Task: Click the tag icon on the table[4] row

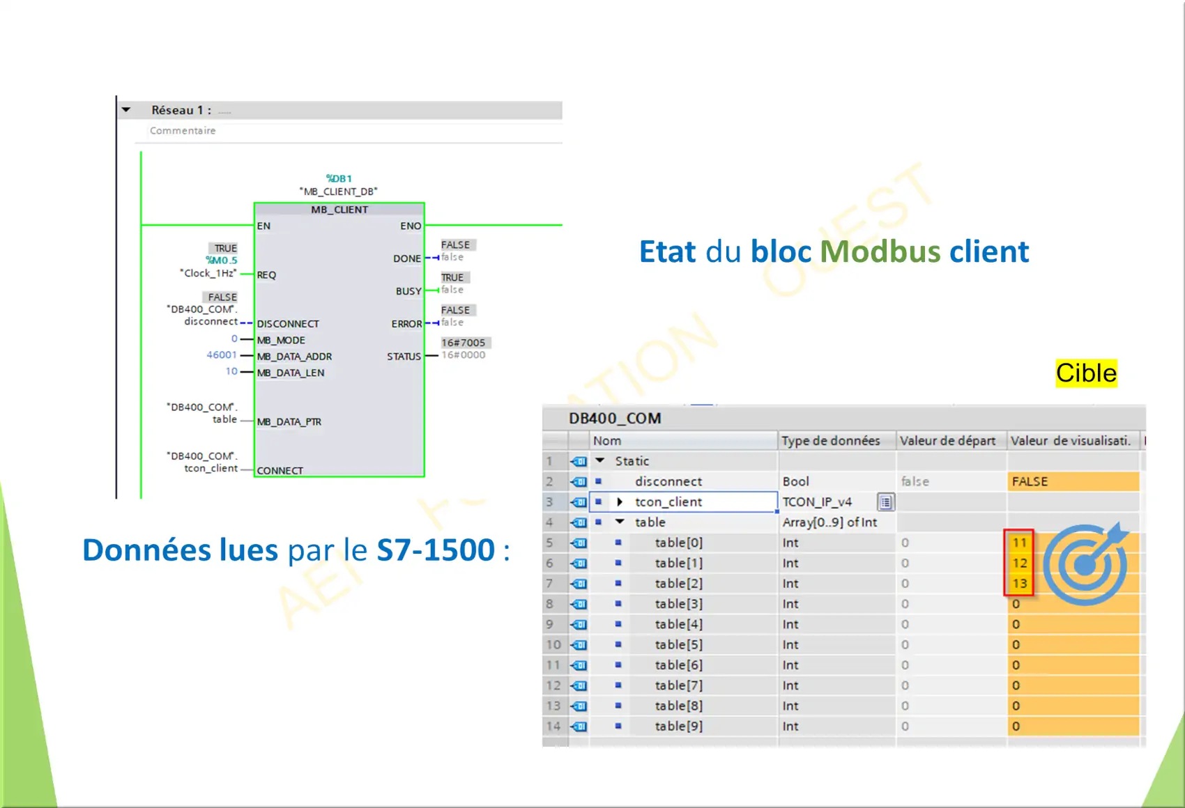Action: pos(579,624)
